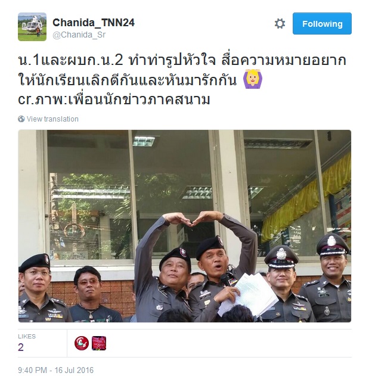Click the LIKES label
369x376 pixels.
(27, 337)
